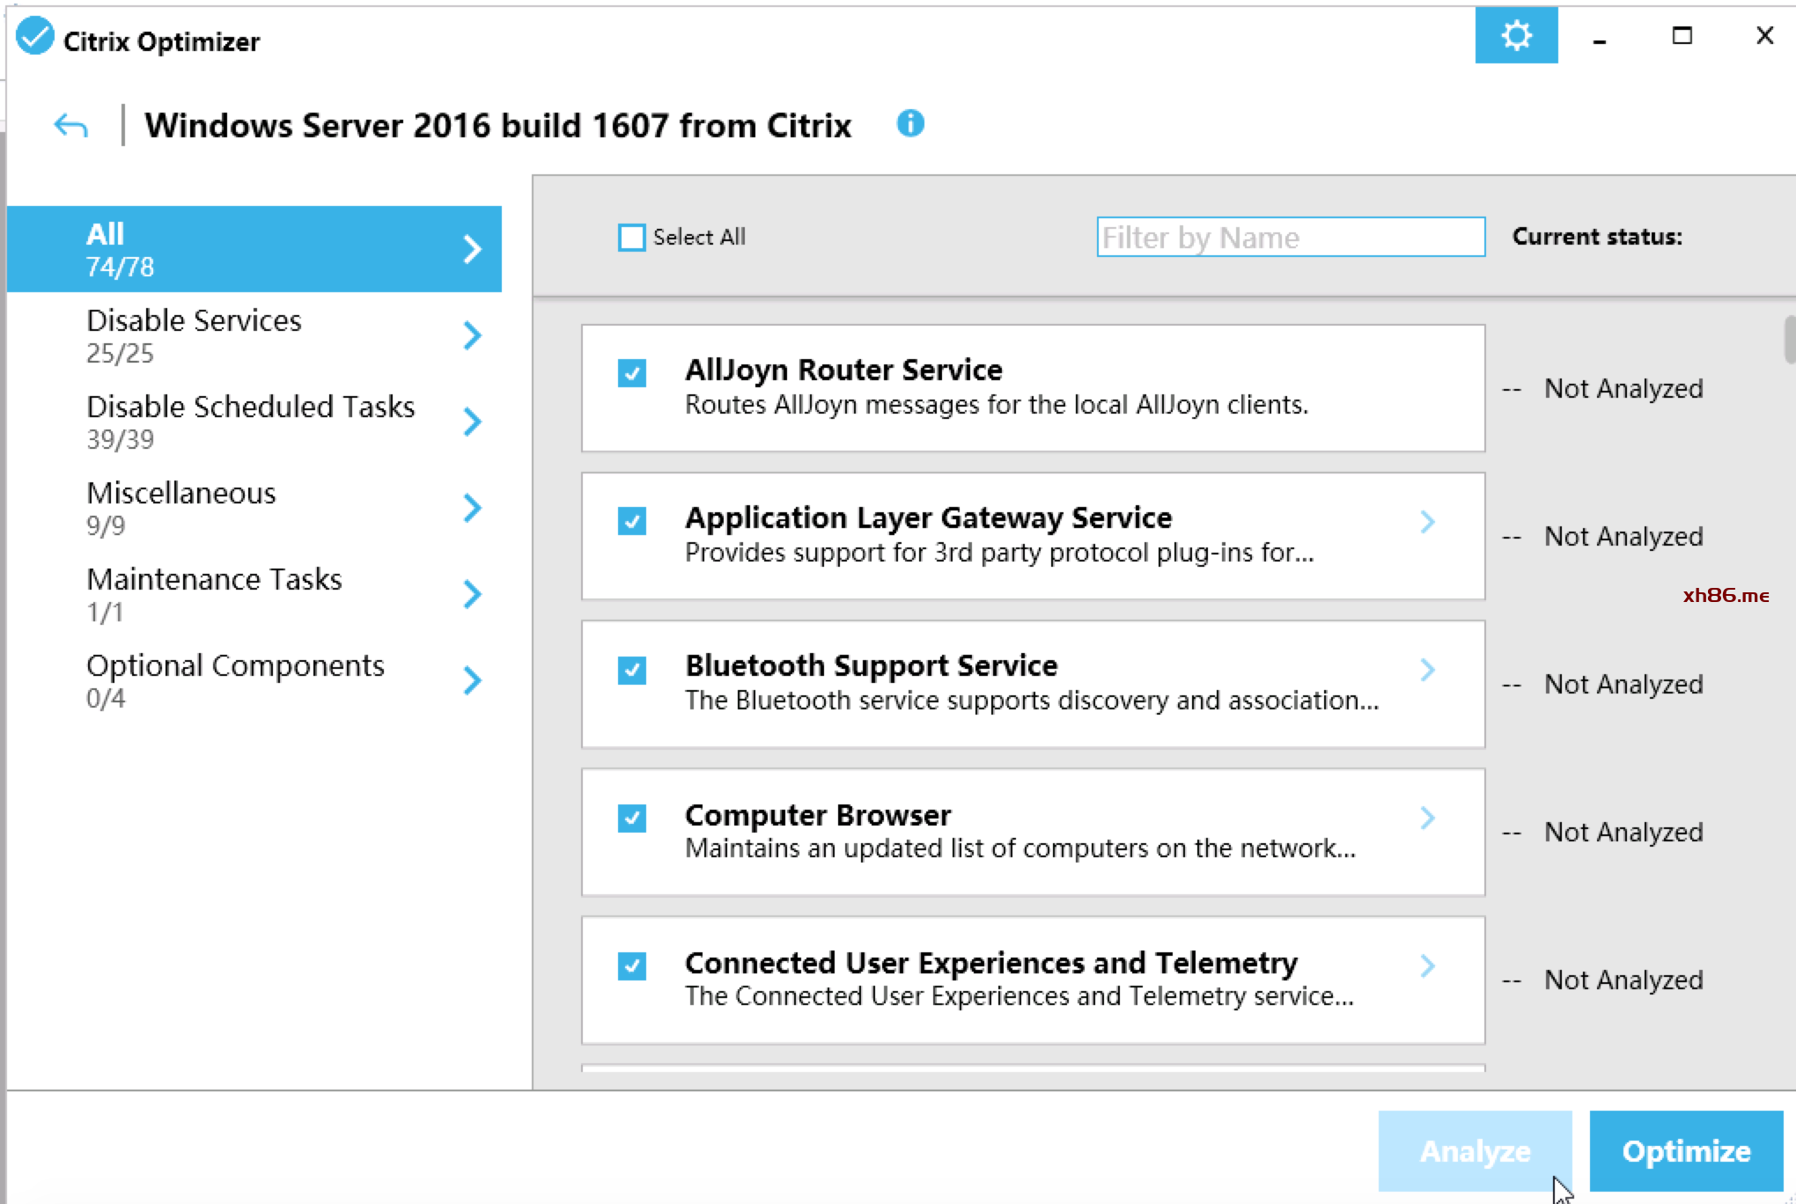Select the Maintenance Tasks category
Image resolution: width=1796 pixels, height=1204 pixels.
coord(254,594)
